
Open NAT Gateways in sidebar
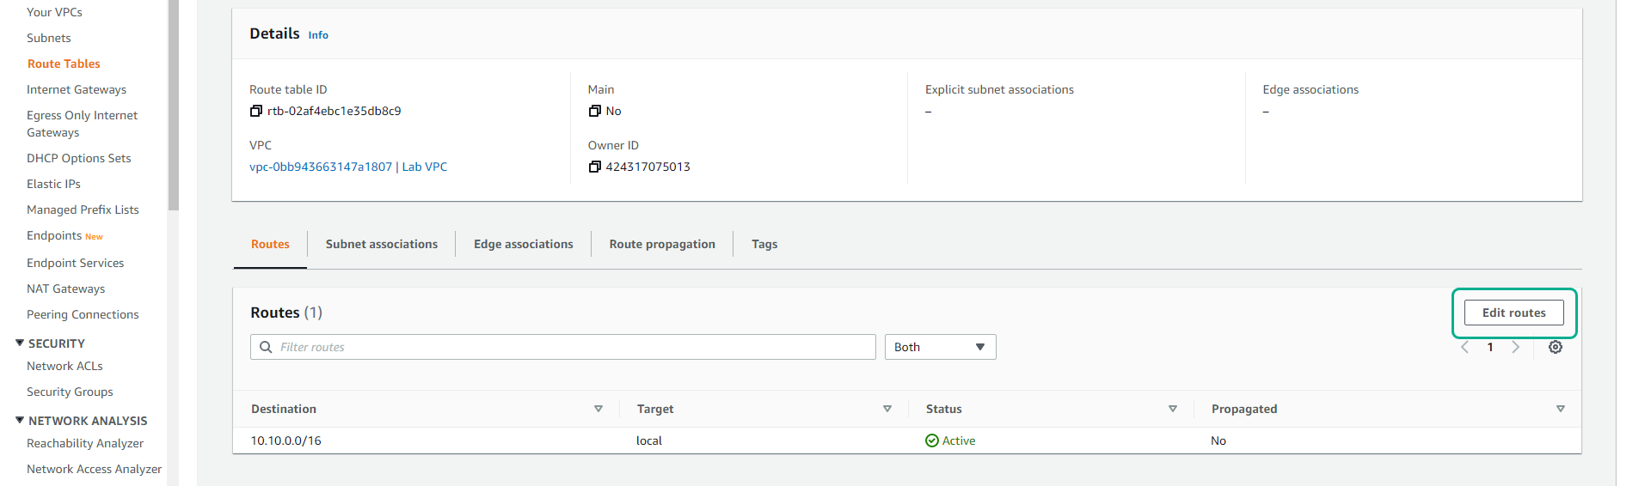click(x=65, y=289)
